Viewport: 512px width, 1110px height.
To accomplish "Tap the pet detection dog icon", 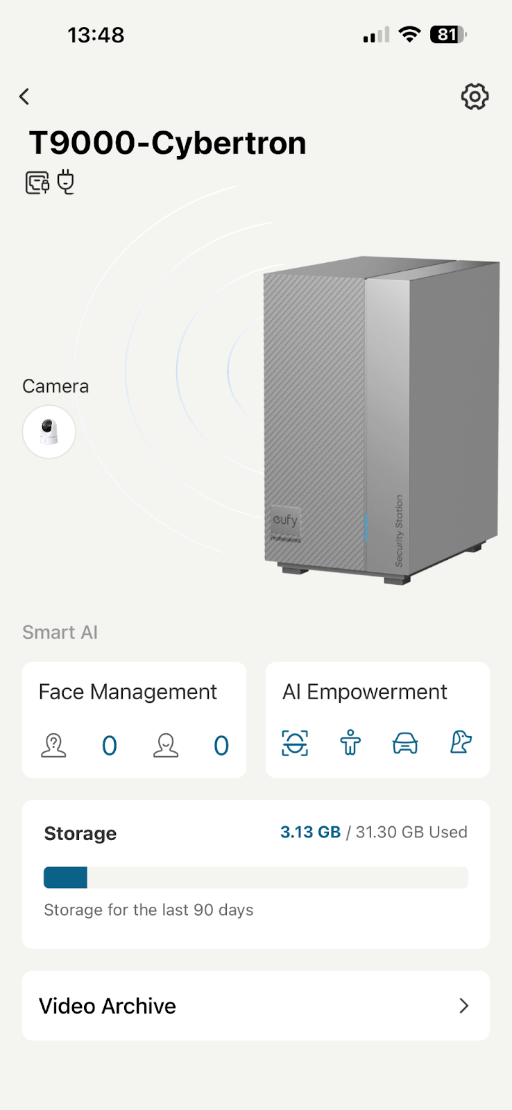I will pos(461,742).
